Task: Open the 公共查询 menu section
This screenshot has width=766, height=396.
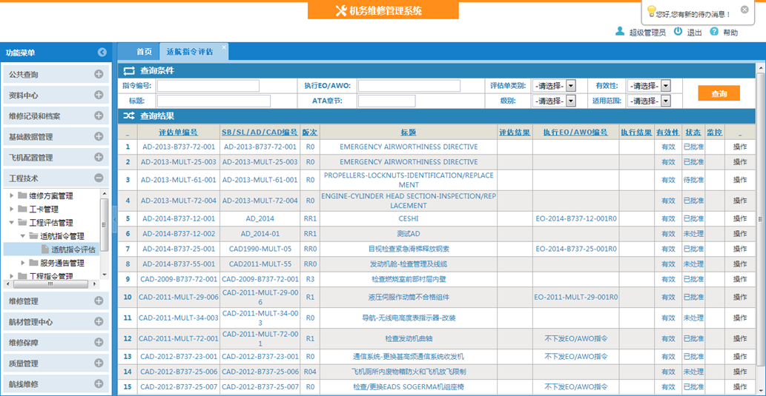Action: [56, 75]
